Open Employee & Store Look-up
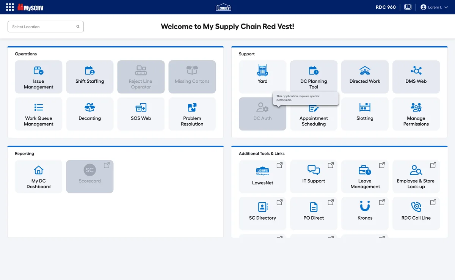This screenshot has height=280, width=455. pyautogui.click(x=416, y=176)
